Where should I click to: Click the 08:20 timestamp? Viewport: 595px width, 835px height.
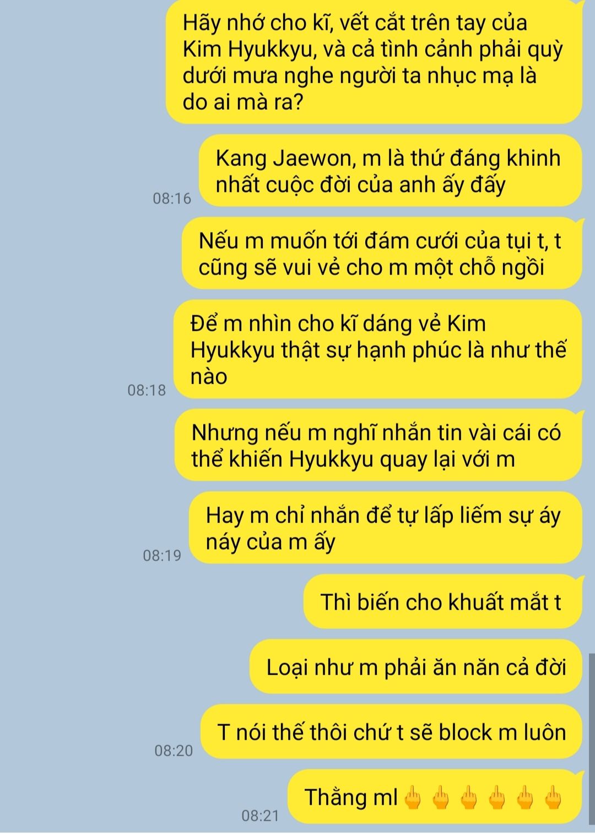[174, 750]
